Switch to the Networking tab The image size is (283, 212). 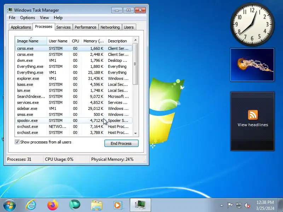click(110, 27)
